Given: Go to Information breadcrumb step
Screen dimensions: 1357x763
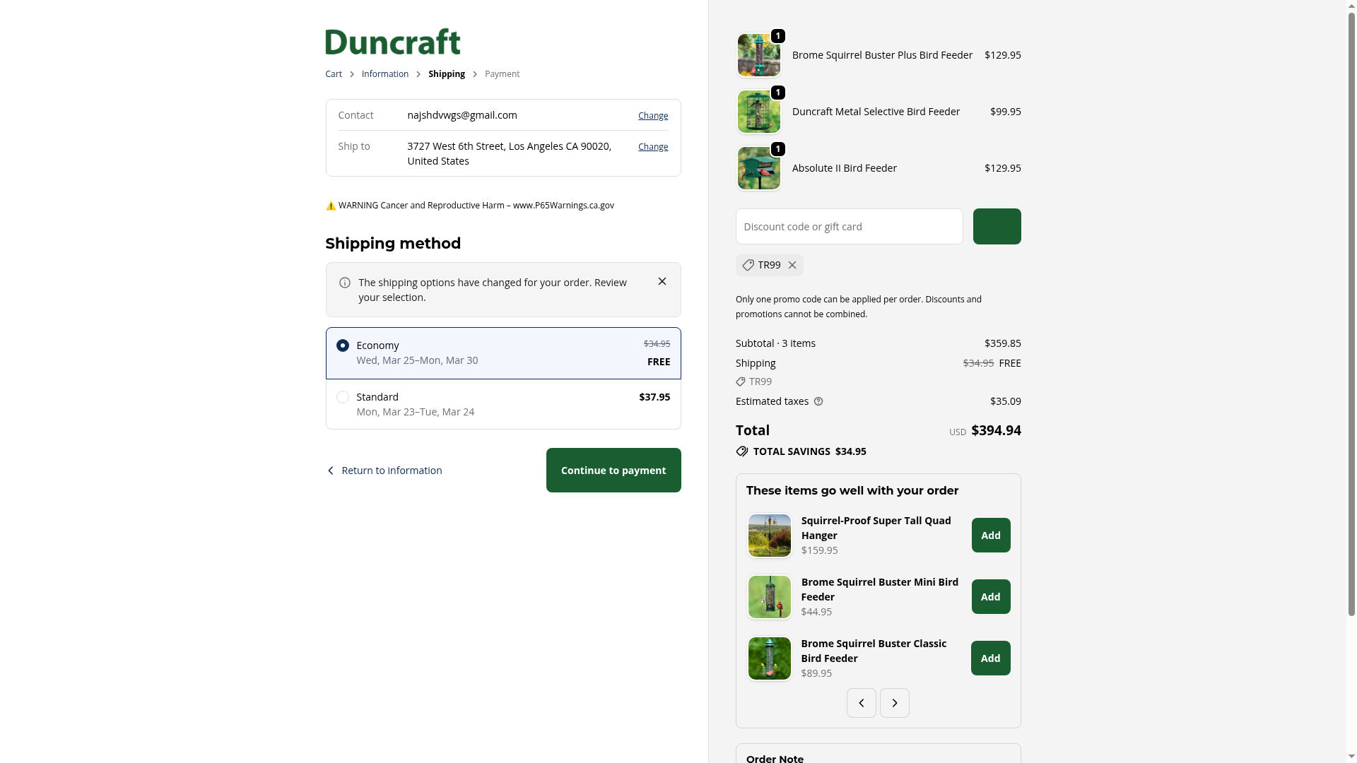Looking at the screenshot, I should [385, 74].
